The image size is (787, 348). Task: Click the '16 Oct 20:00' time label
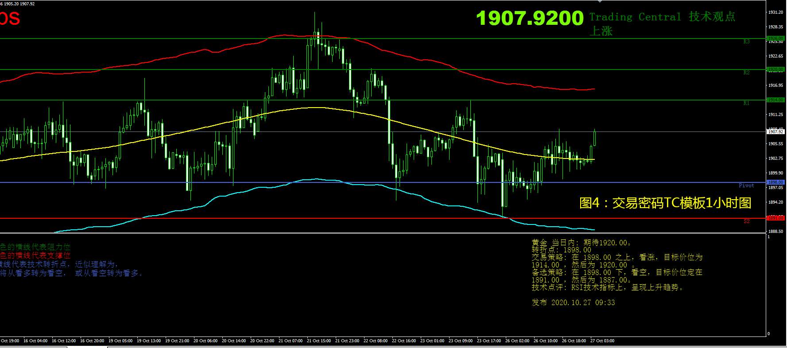(92, 341)
